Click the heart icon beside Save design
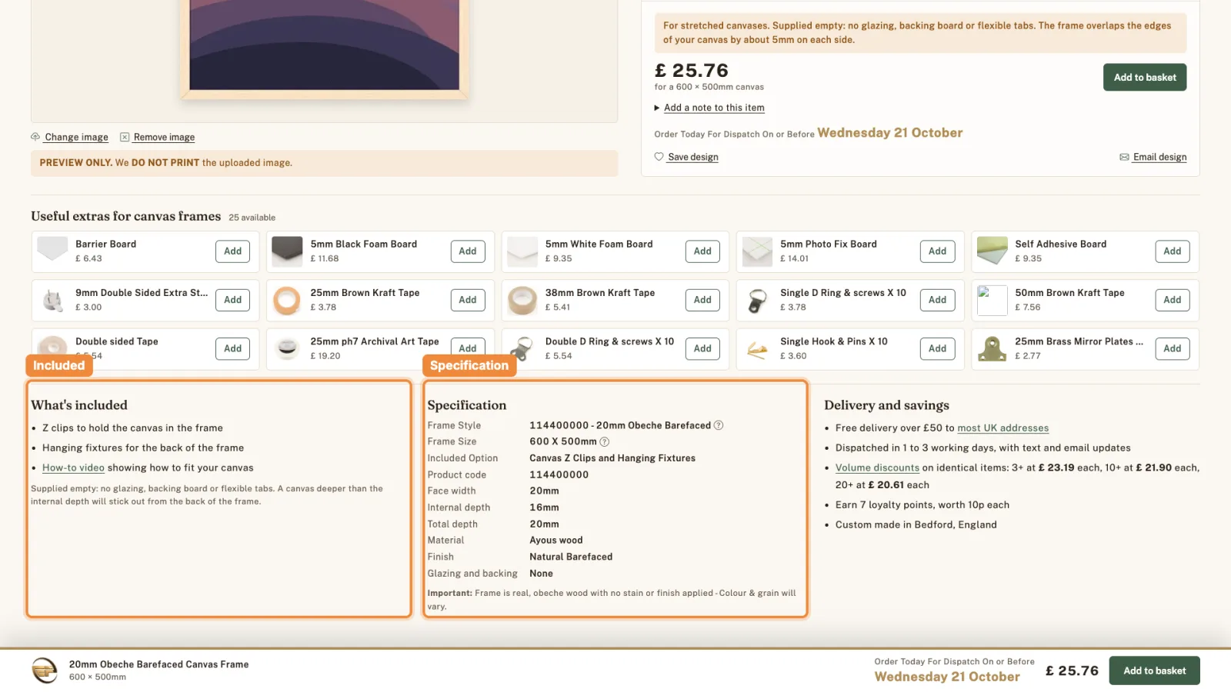1231x692 pixels. 659,157
